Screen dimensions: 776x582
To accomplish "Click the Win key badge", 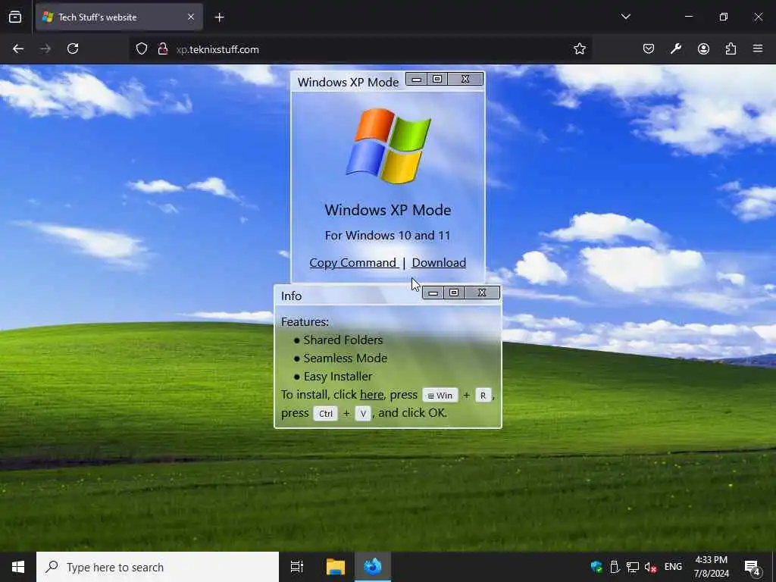I will click(440, 396).
